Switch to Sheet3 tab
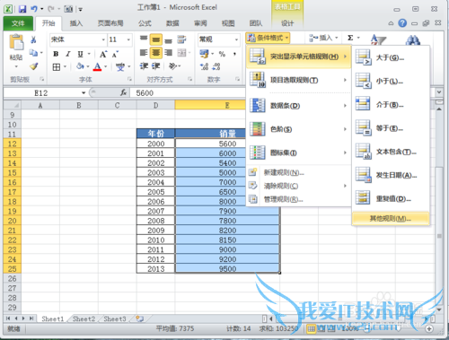This screenshot has width=449, height=340. 115,319
